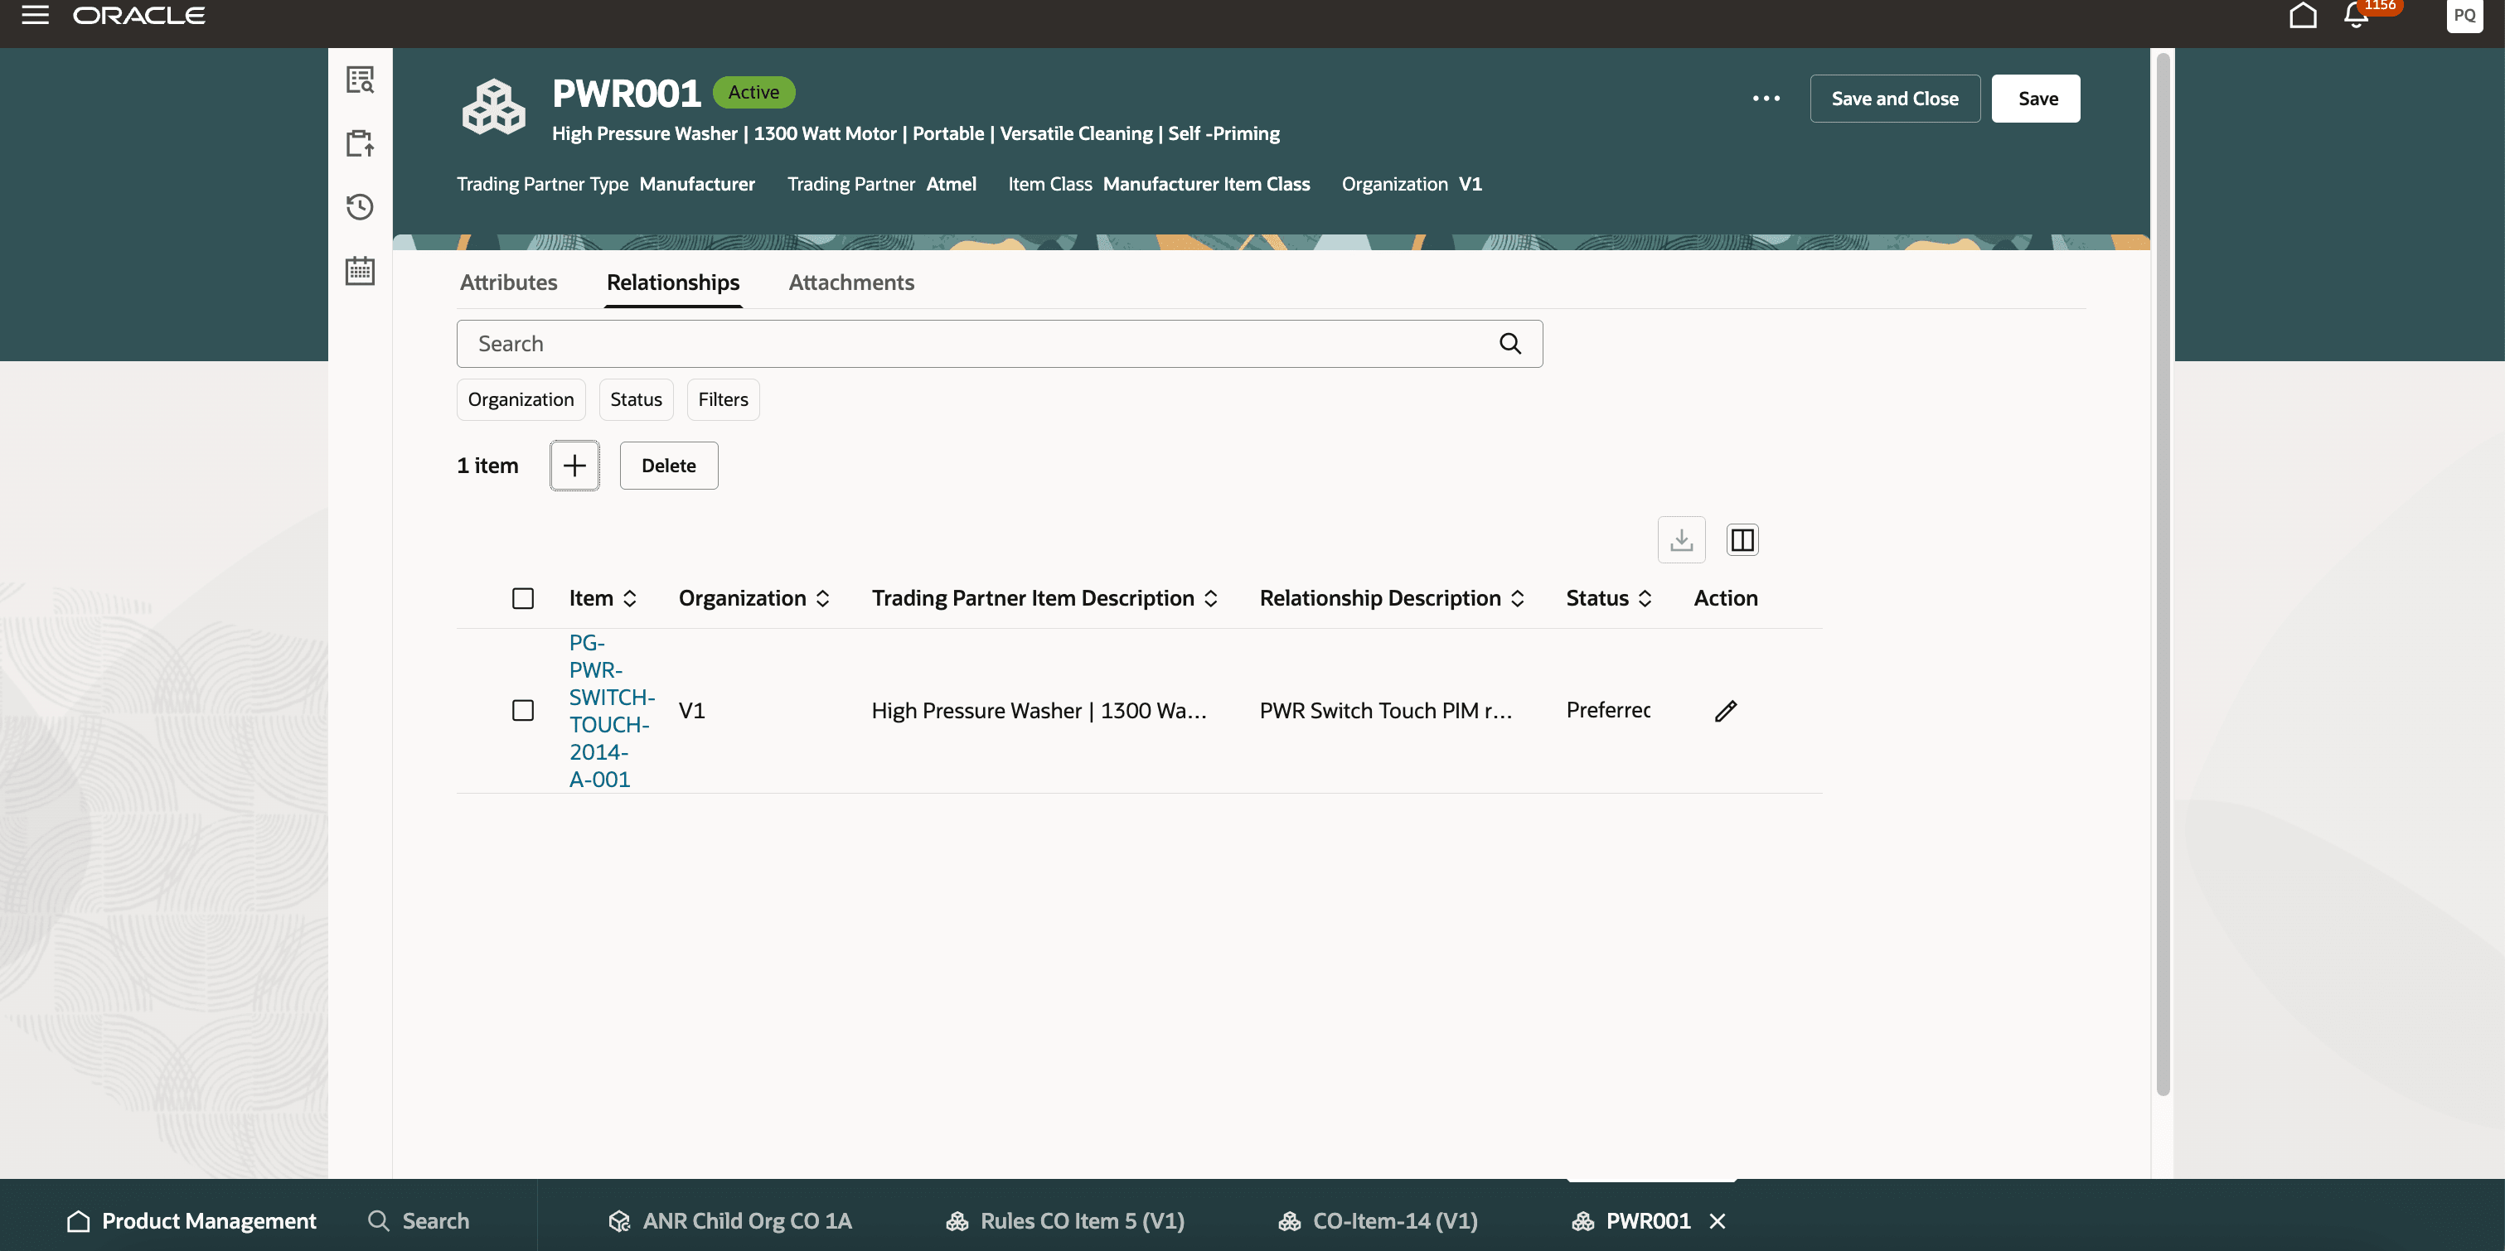Open the Organization filter chip
2505x1251 pixels.
click(521, 398)
